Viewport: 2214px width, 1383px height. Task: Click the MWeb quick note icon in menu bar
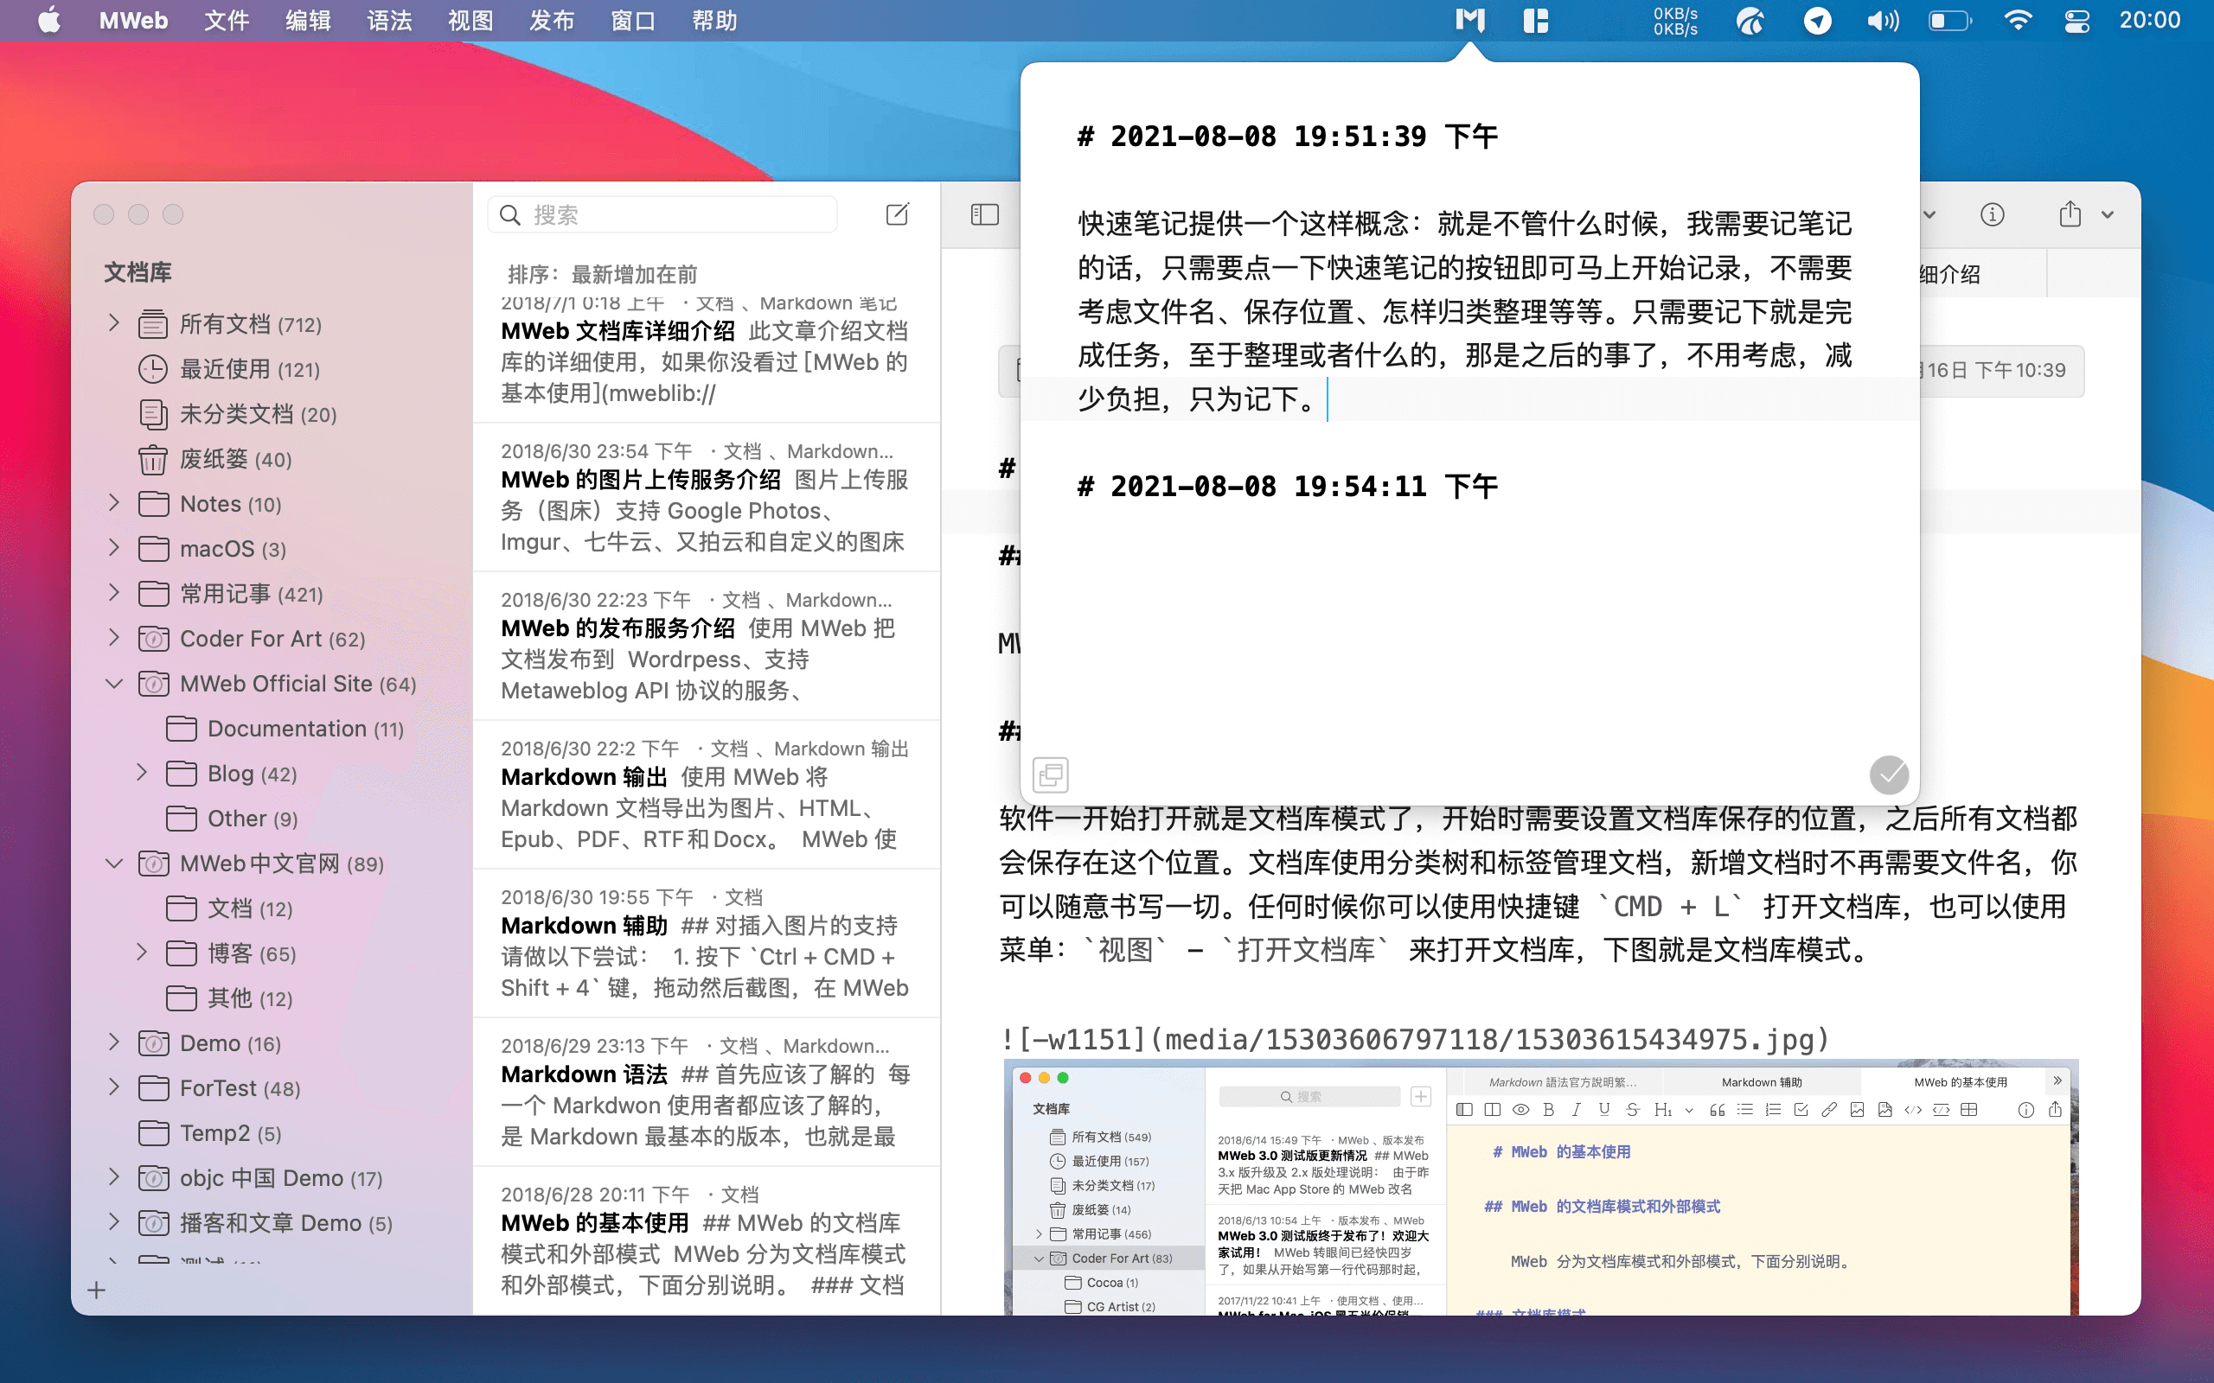point(1469,20)
